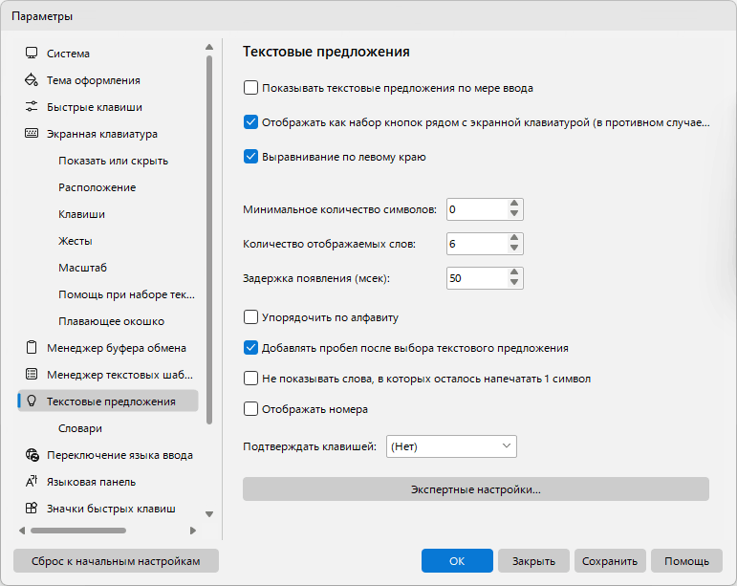Open Расположение subsection

click(98, 187)
